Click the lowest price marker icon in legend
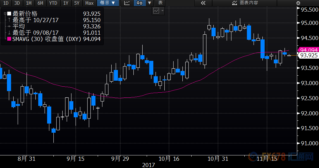 click(x=9, y=33)
